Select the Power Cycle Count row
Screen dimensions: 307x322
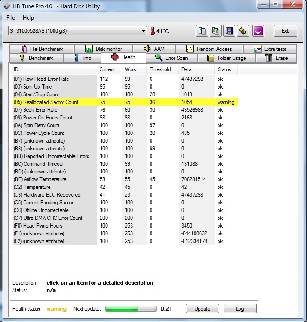(x=125, y=133)
